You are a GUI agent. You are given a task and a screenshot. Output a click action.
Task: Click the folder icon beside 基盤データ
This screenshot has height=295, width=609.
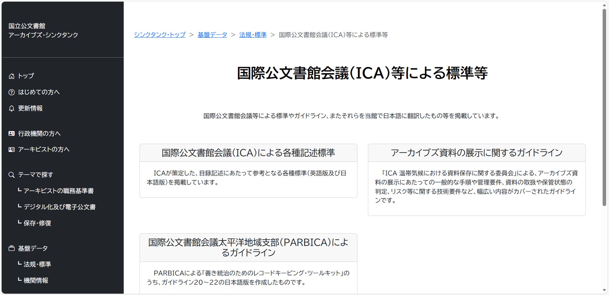point(12,249)
